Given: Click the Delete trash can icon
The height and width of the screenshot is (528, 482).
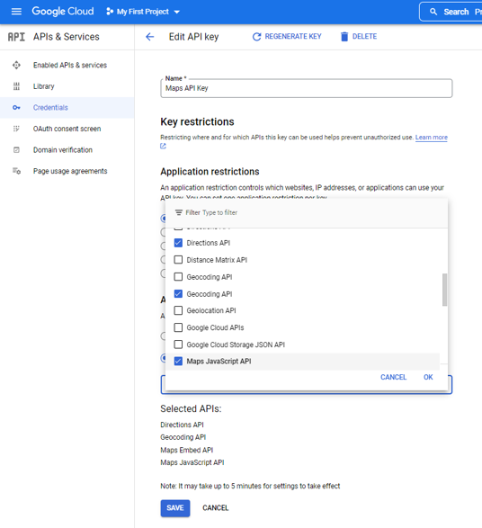Looking at the screenshot, I should (344, 37).
